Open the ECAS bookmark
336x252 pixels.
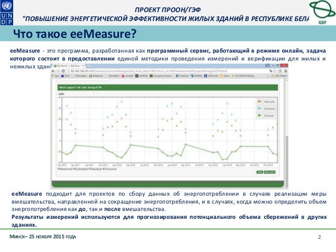pos(65,76)
